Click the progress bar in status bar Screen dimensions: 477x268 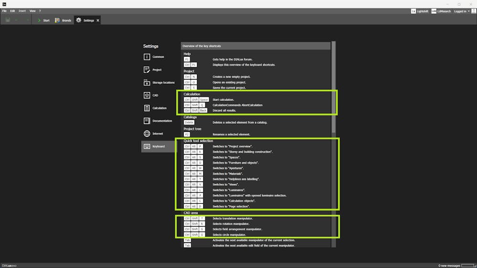[x=467, y=266]
